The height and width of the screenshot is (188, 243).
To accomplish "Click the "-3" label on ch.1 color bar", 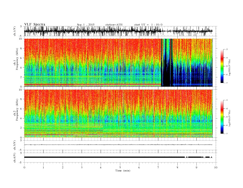I will 226,49.
